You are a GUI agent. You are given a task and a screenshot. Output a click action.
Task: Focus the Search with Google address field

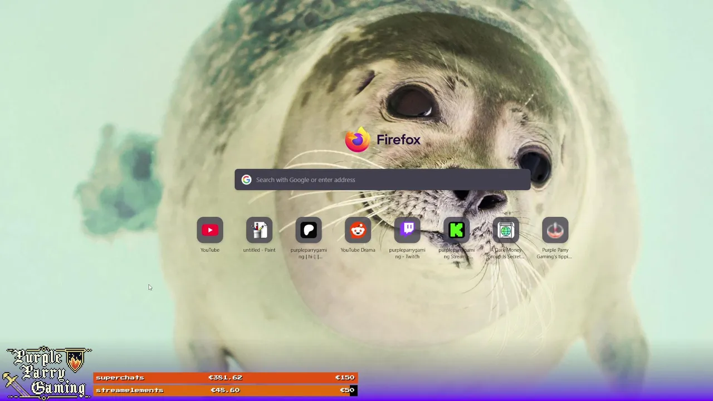point(383,180)
